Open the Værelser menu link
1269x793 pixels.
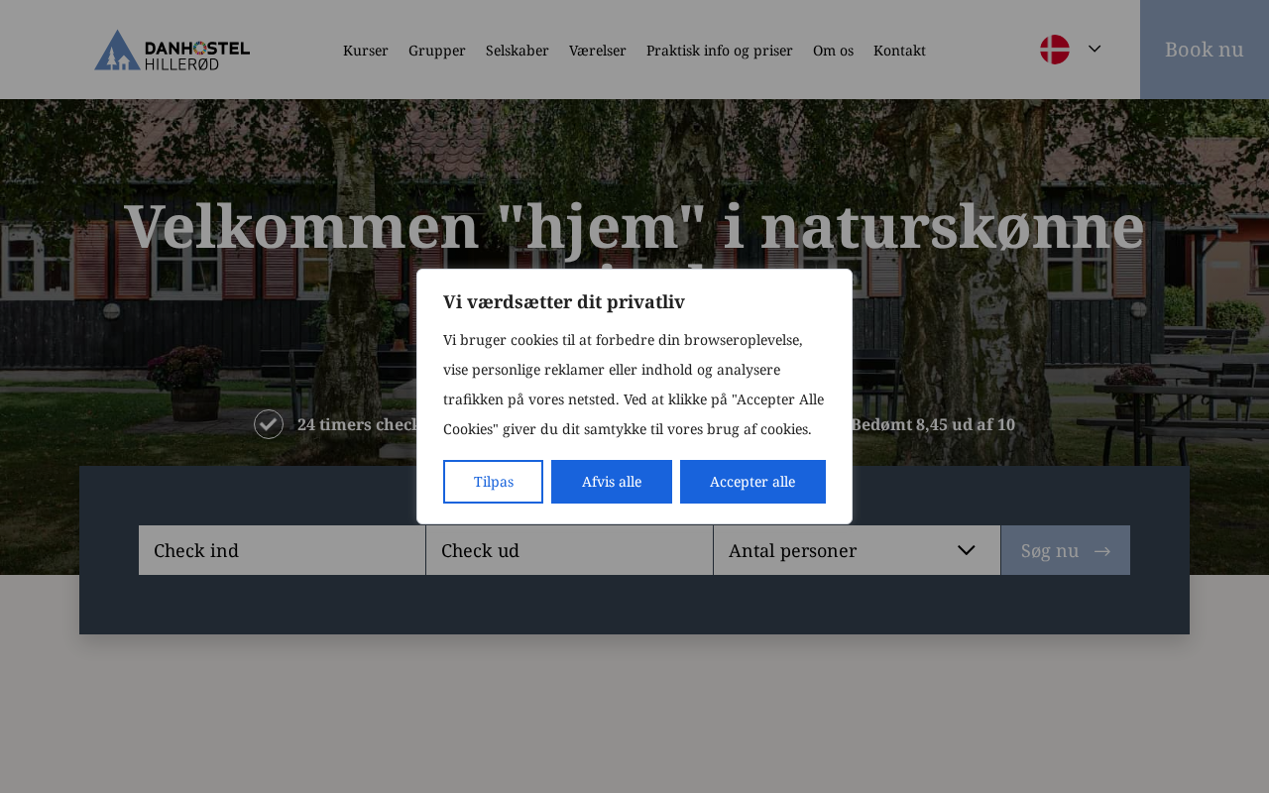[x=598, y=51]
